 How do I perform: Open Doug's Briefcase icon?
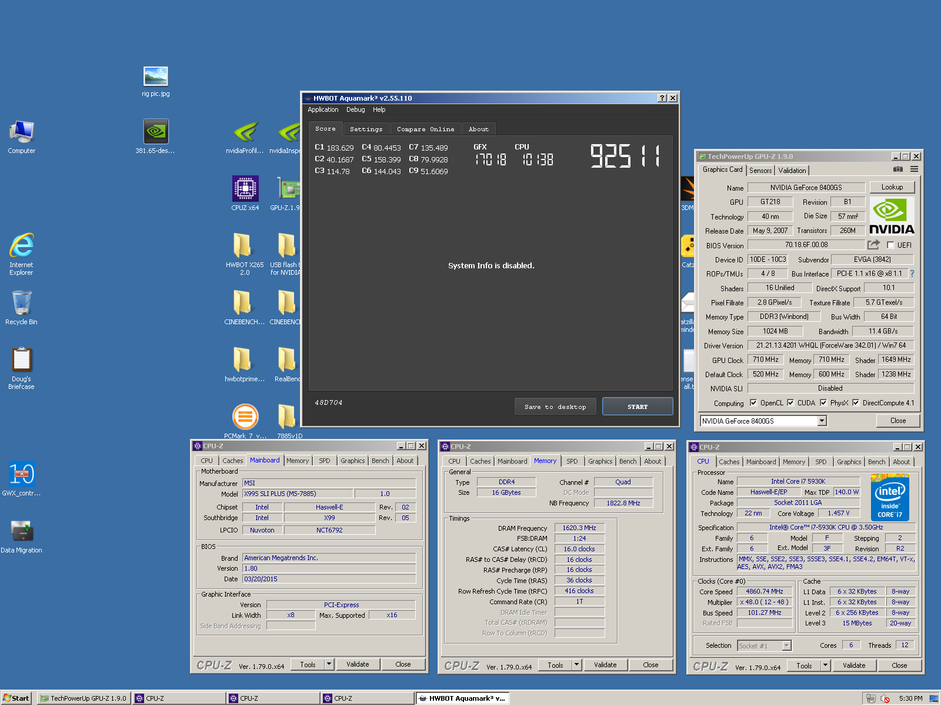click(22, 368)
